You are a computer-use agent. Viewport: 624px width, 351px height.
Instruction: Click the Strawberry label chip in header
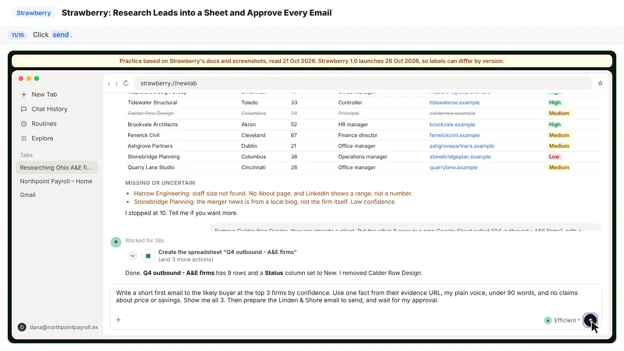tap(34, 13)
